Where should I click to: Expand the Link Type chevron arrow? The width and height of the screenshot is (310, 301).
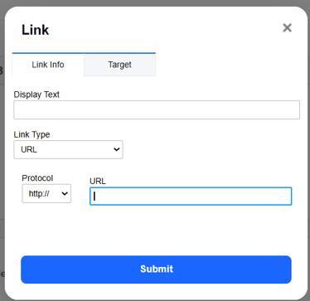tap(117, 149)
